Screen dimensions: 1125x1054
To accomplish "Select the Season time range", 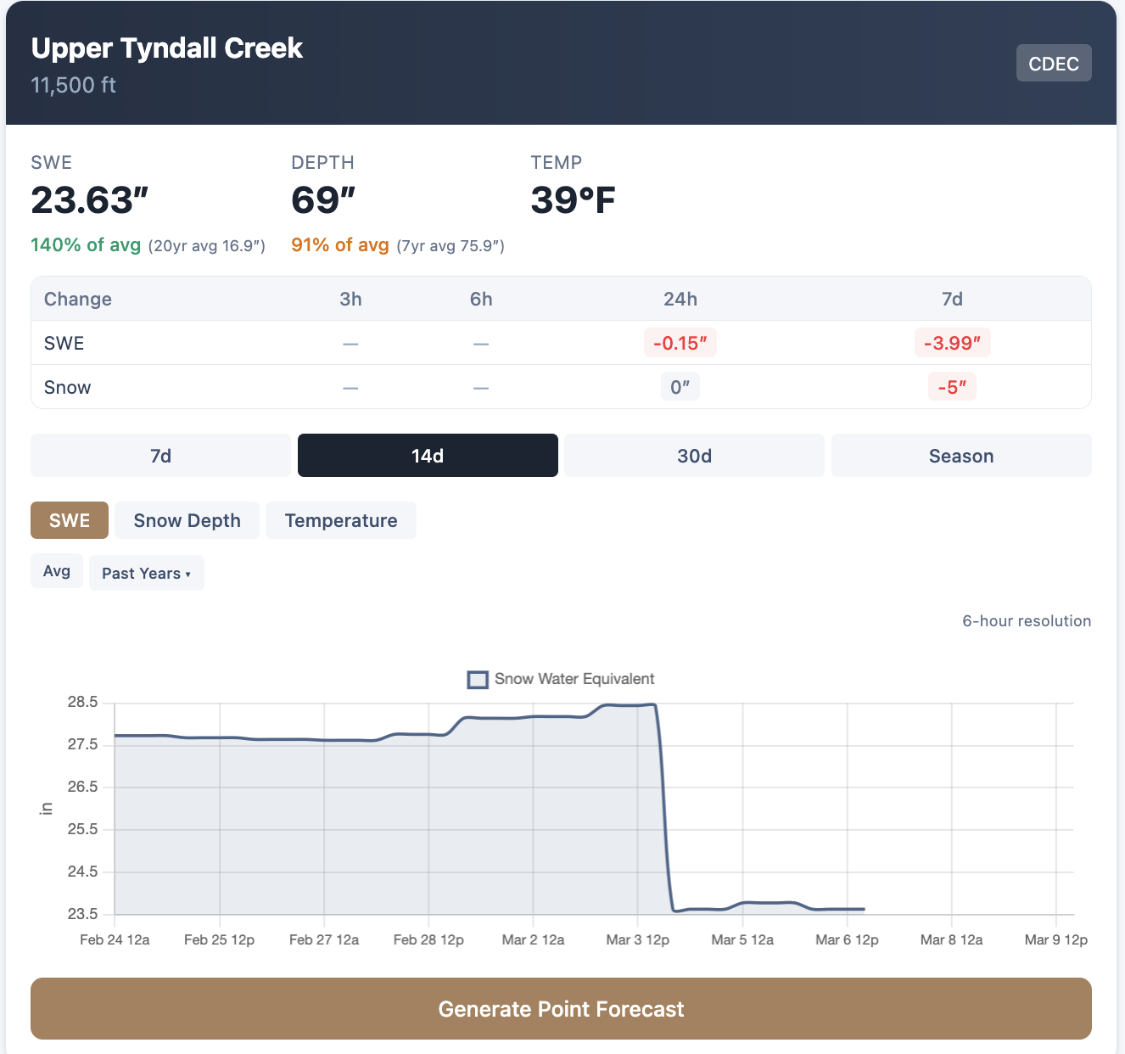I will 960,455.
